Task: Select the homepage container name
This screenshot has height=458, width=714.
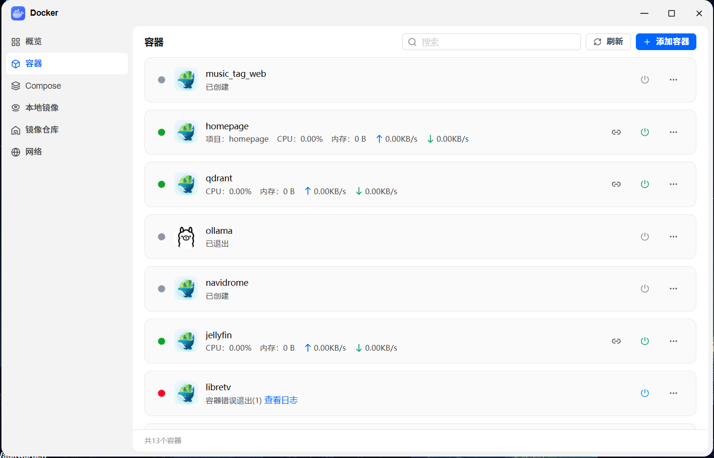Action: pyautogui.click(x=227, y=126)
